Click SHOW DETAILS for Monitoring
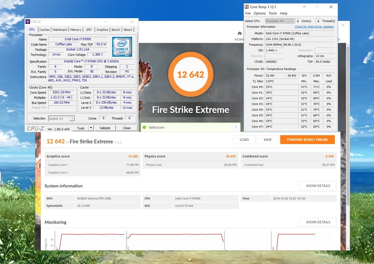This screenshot has height=264, width=374. pos(318,222)
